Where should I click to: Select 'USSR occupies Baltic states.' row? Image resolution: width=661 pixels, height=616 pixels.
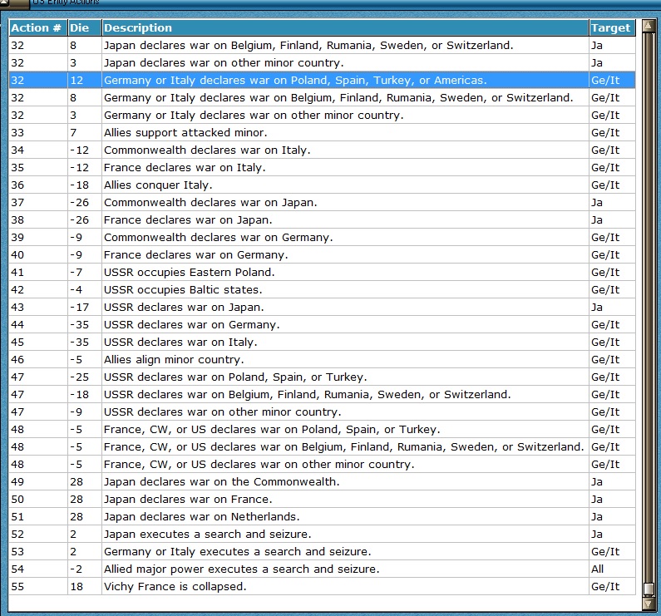click(x=322, y=289)
